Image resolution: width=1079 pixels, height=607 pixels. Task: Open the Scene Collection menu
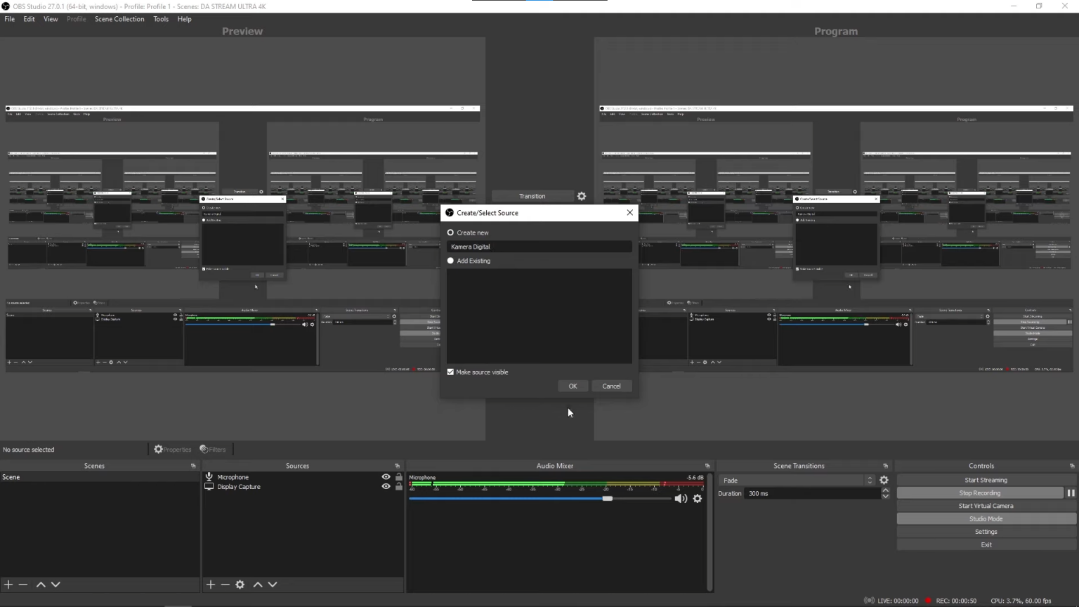(119, 19)
